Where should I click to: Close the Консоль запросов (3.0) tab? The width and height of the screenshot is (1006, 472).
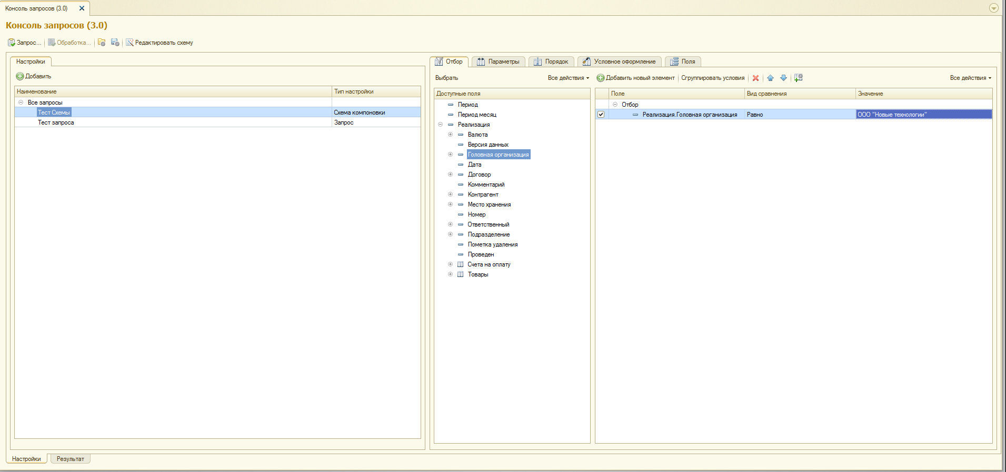click(x=82, y=8)
